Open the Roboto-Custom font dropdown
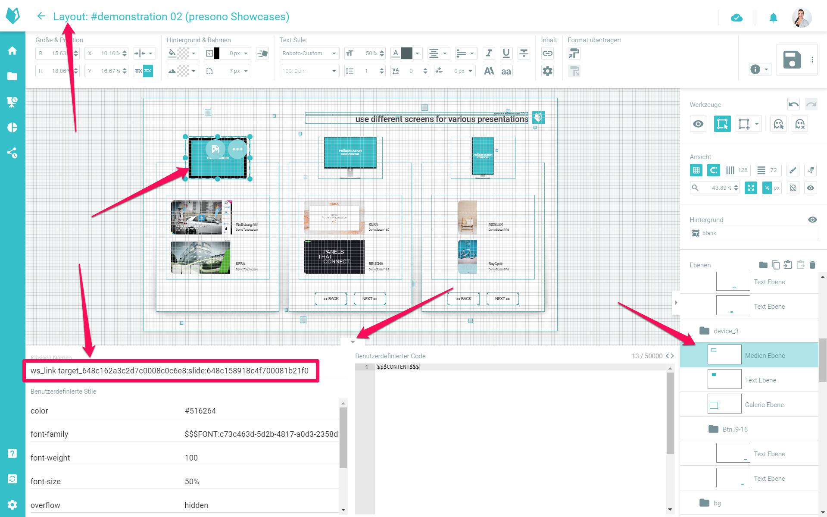 click(x=309, y=53)
